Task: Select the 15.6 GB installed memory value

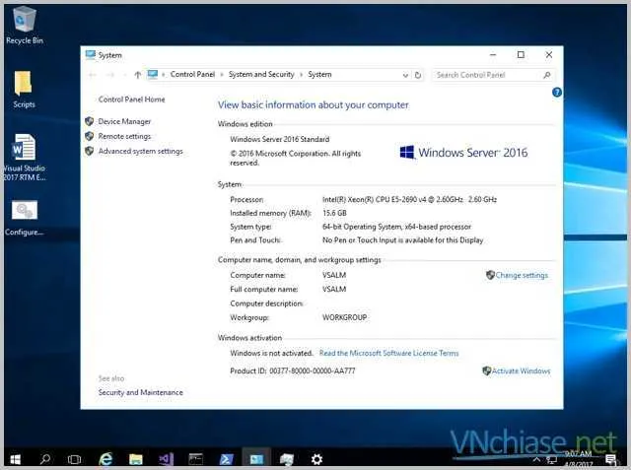Action: (334, 213)
